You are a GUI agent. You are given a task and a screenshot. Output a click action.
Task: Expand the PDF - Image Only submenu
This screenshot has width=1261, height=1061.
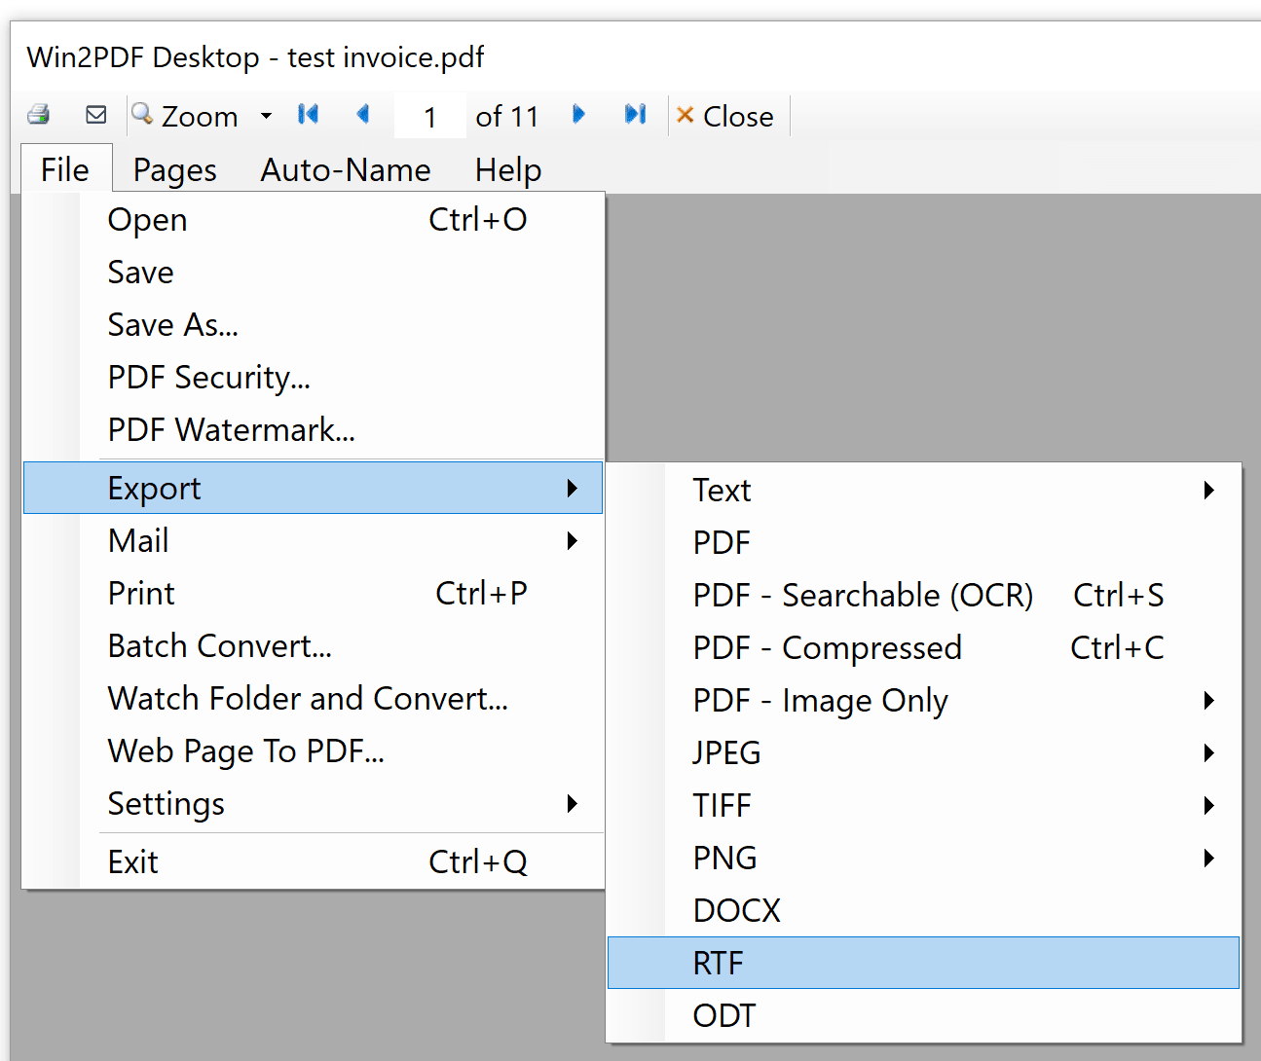1208,700
